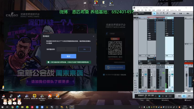Add an insert to the main output channel

click(x=191, y=18)
